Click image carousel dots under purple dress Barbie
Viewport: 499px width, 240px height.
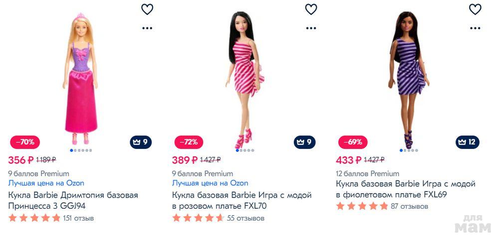click(410, 150)
